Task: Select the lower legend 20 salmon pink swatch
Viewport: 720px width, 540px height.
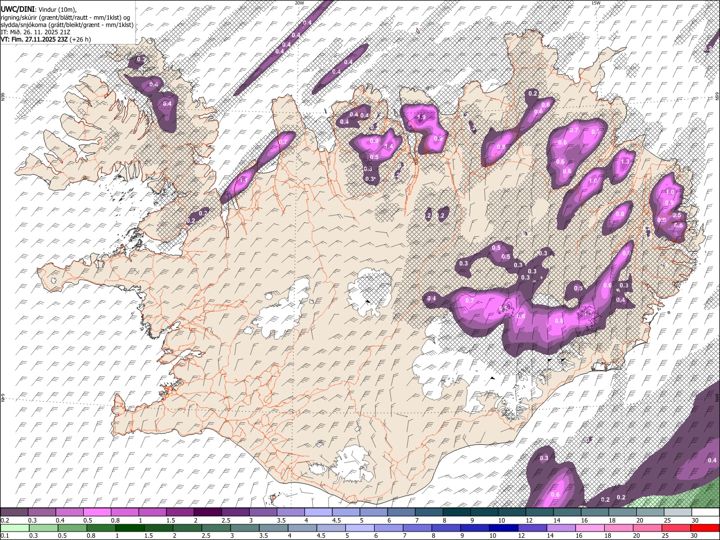Action: [x=648, y=528]
